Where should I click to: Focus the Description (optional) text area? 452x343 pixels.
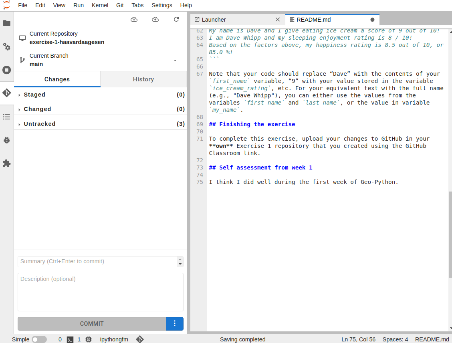pos(100,292)
